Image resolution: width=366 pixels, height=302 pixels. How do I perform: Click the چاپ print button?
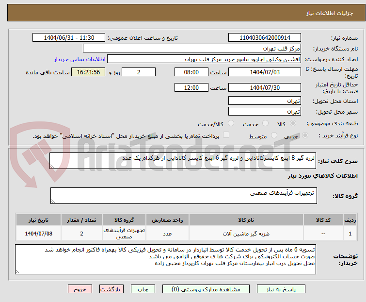point(143,289)
